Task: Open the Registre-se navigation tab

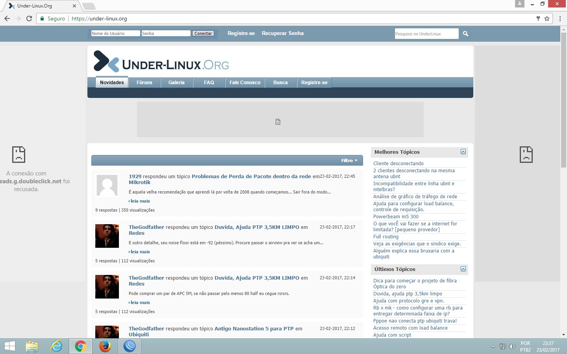Action: (x=314, y=82)
